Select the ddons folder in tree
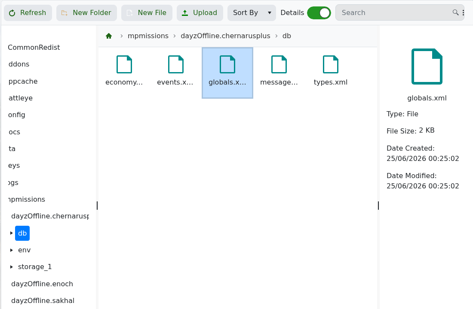 18,64
